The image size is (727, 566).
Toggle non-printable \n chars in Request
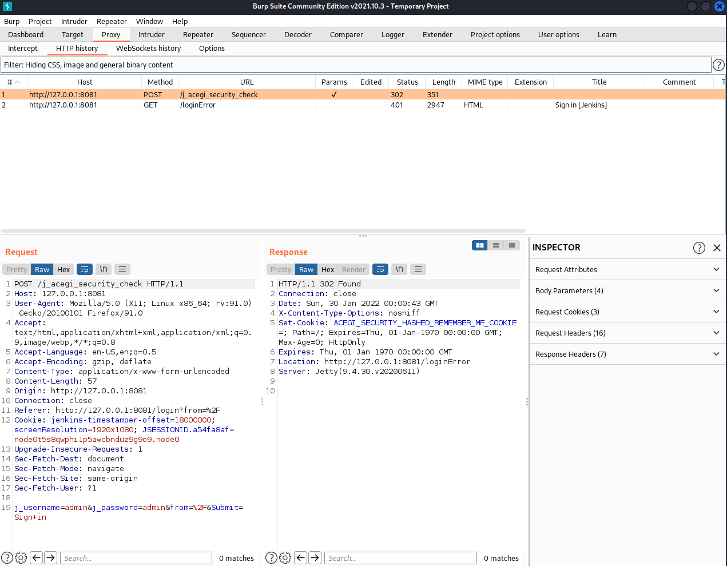104,269
